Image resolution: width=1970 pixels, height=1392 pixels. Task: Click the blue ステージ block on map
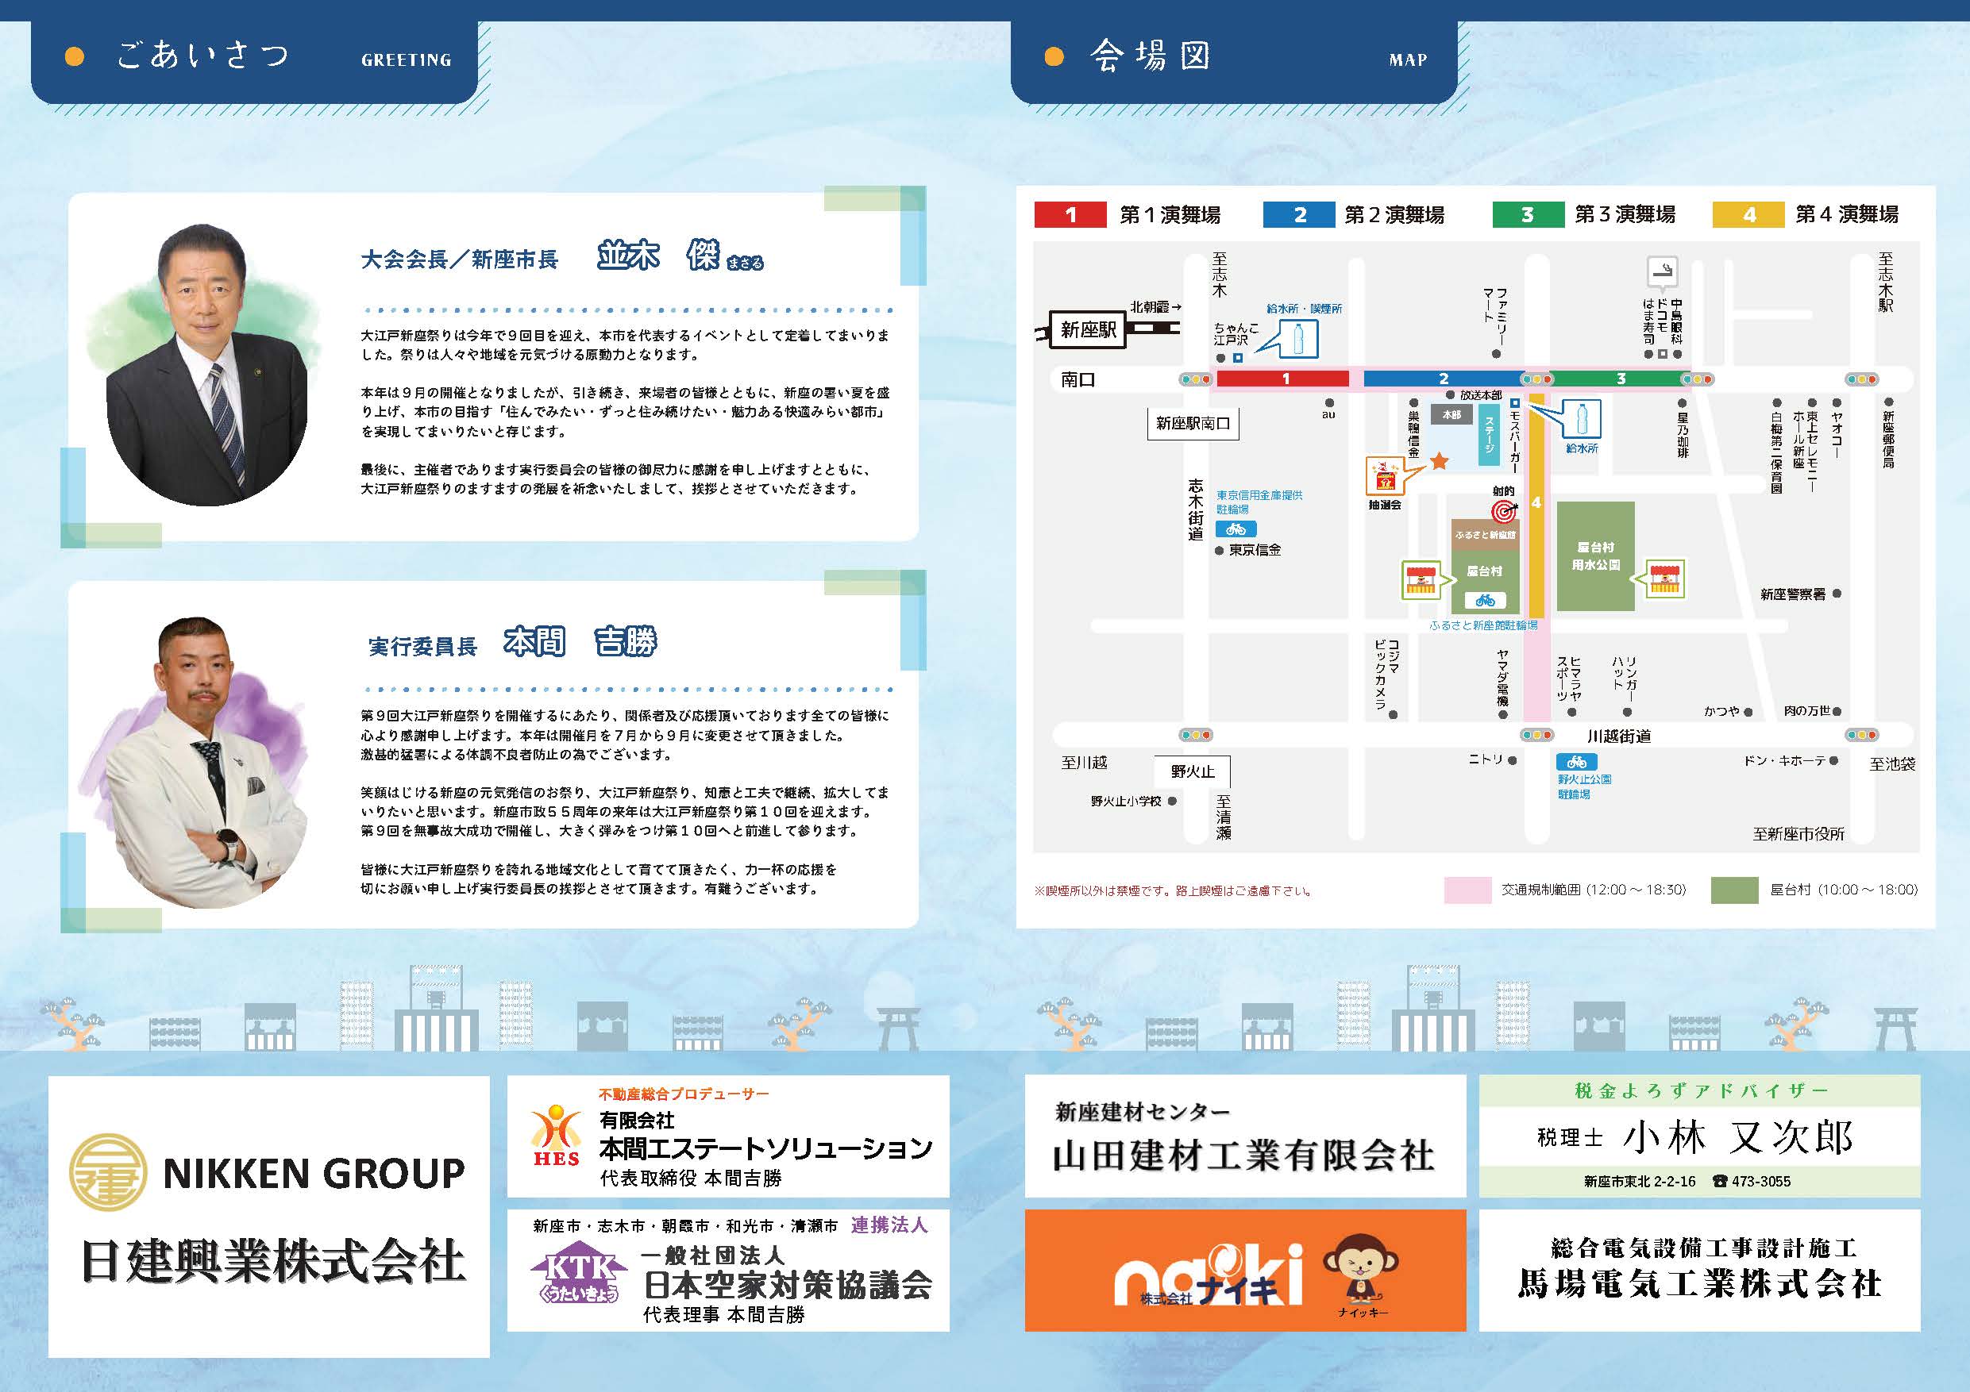pos(1490,436)
